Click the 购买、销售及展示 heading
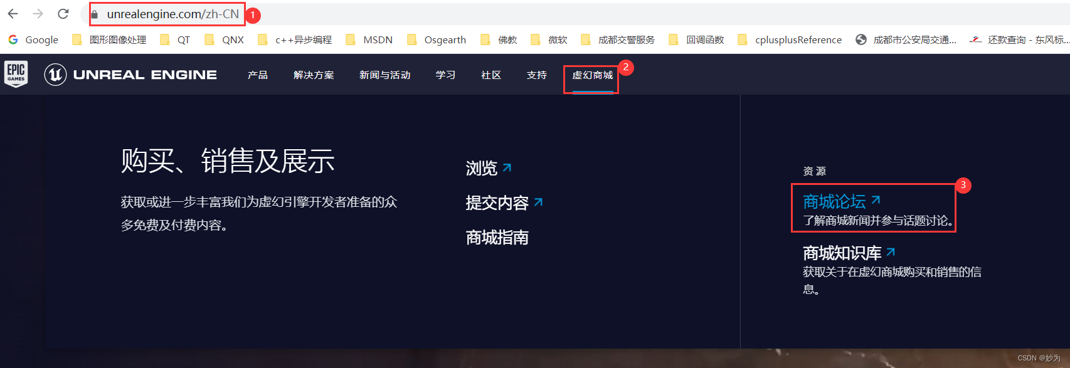 (x=228, y=160)
